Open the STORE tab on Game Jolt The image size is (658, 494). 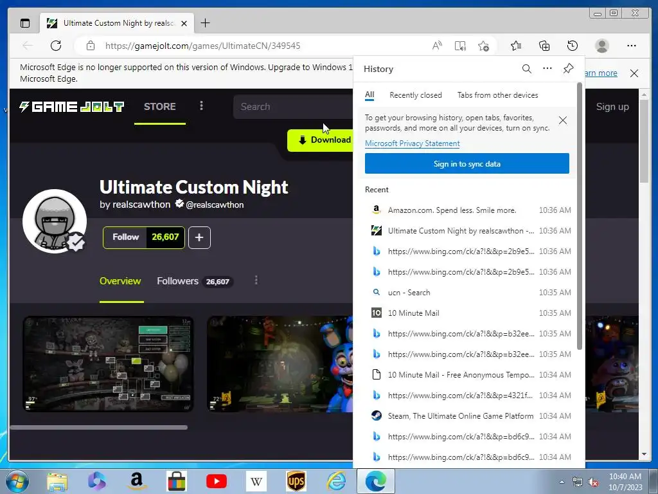click(x=160, y=107)
